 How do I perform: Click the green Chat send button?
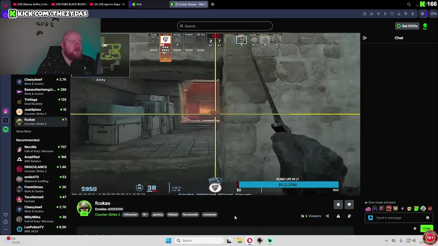427,229
